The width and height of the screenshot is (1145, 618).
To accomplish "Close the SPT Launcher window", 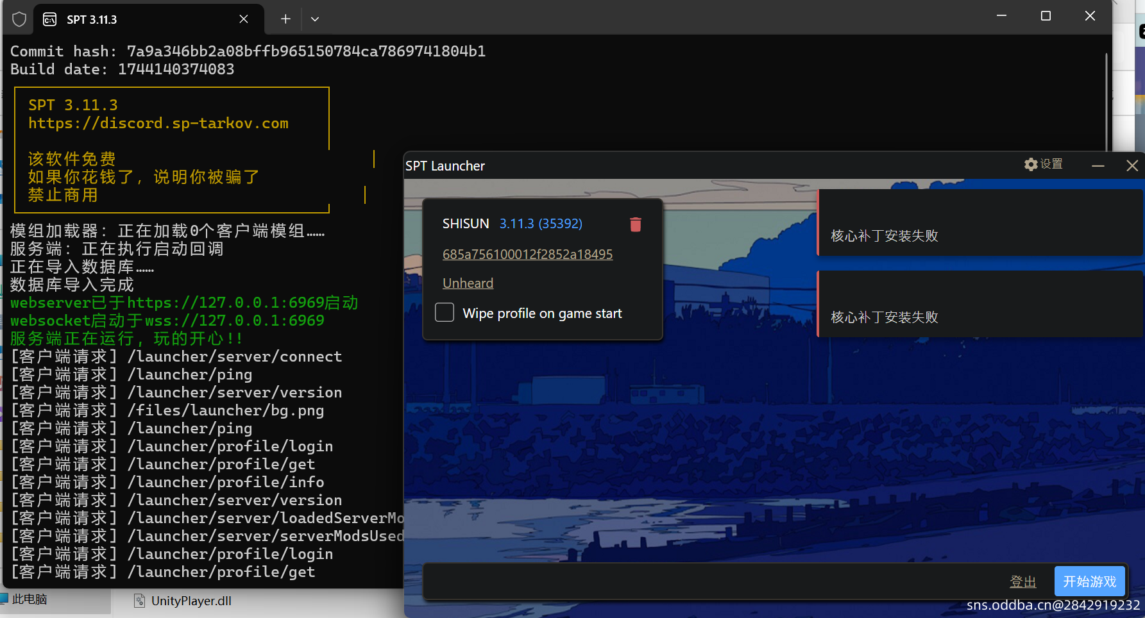I will tap(1132, 166).
